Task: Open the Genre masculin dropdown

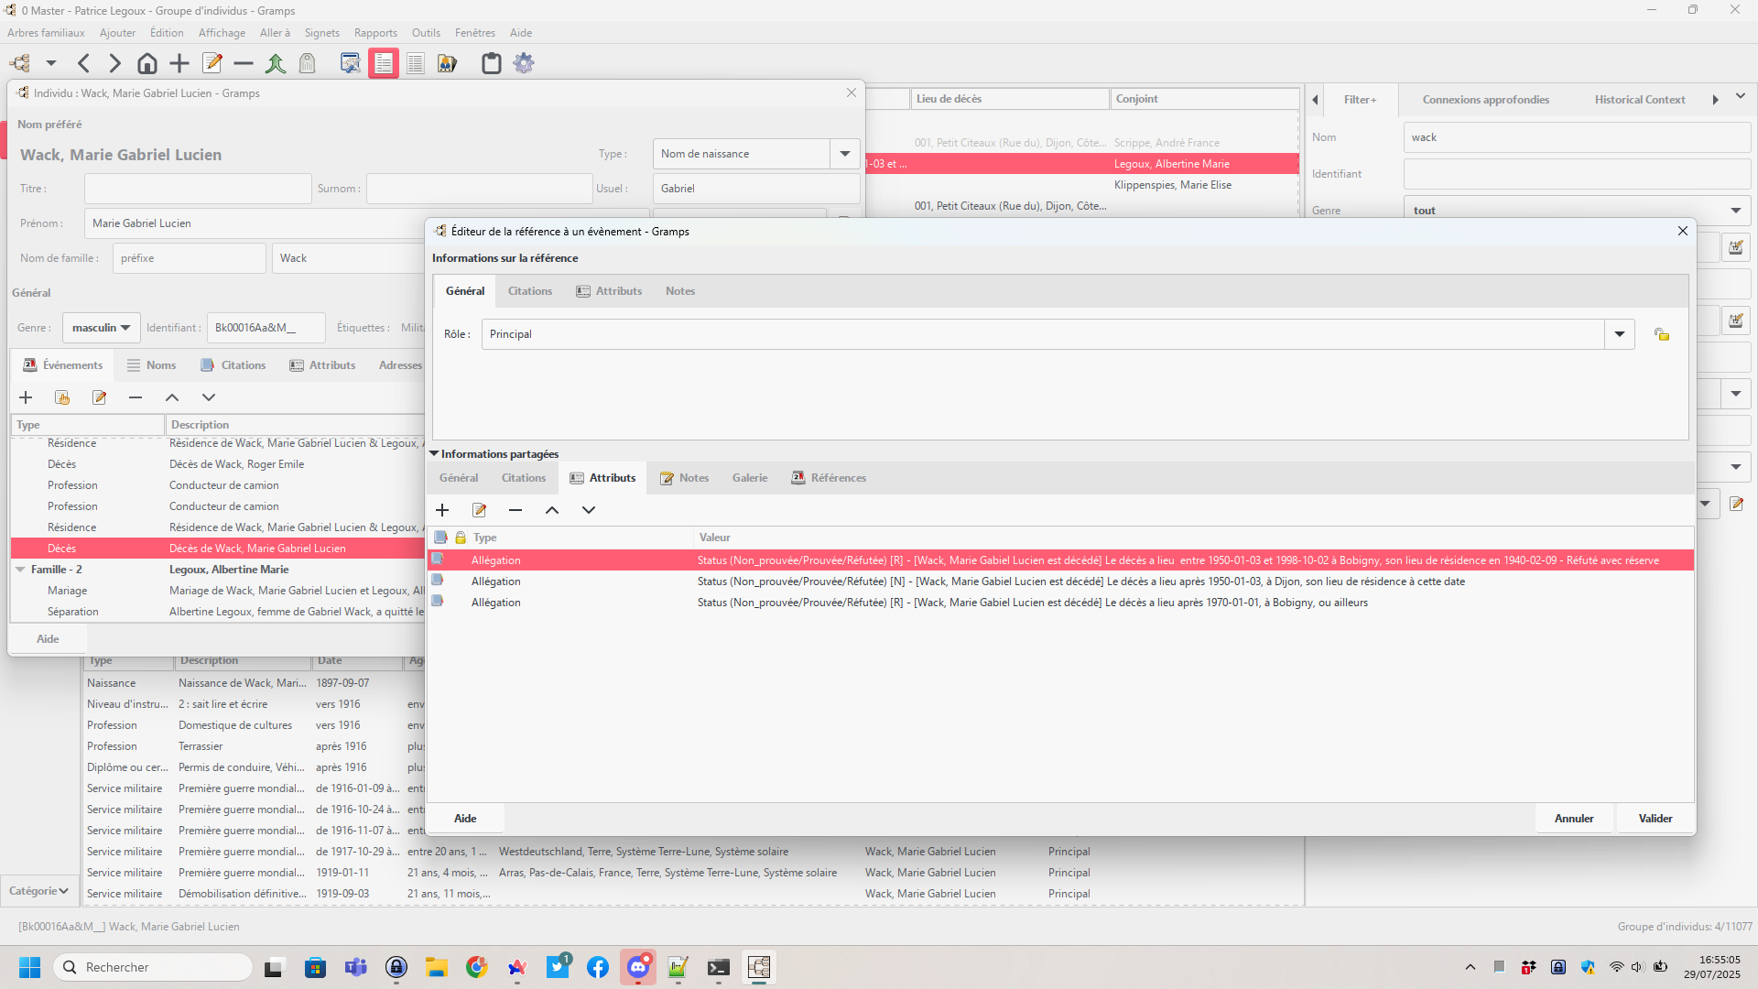Action: coord(102,328)
